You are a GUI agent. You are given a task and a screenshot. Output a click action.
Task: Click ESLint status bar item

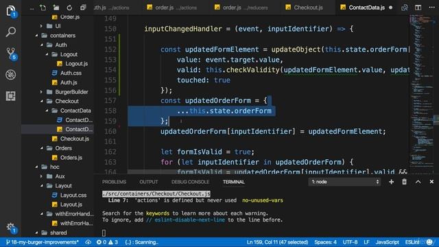coord(413,242)
